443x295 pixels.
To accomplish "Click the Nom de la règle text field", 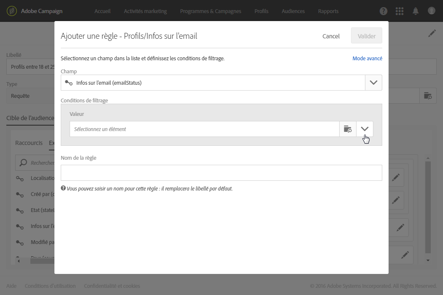I will (221, 173).
